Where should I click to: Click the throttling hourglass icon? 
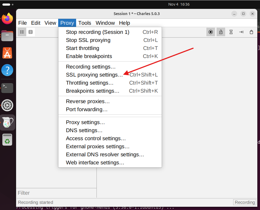[x=231, y=32]
